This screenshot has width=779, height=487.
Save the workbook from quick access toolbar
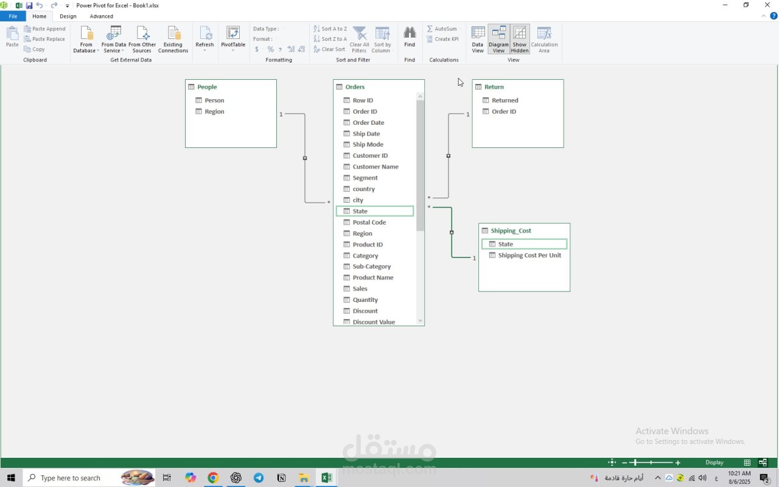point(29,5)
